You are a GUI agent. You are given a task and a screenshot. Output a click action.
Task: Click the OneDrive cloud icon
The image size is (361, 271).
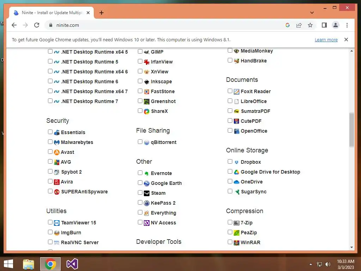[x=237, y=182]
